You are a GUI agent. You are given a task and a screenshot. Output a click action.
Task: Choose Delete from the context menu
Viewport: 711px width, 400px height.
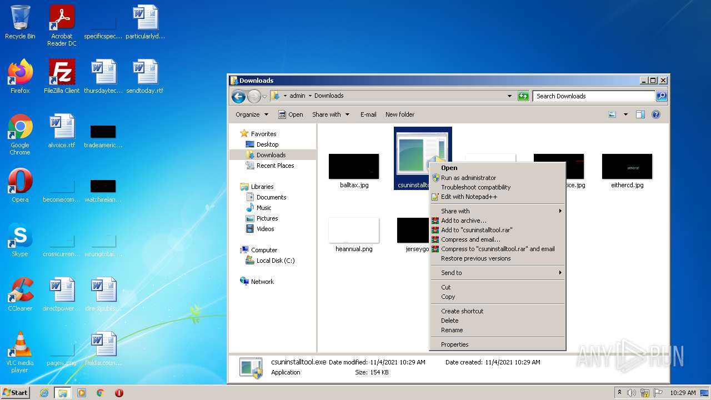(498, 321)
